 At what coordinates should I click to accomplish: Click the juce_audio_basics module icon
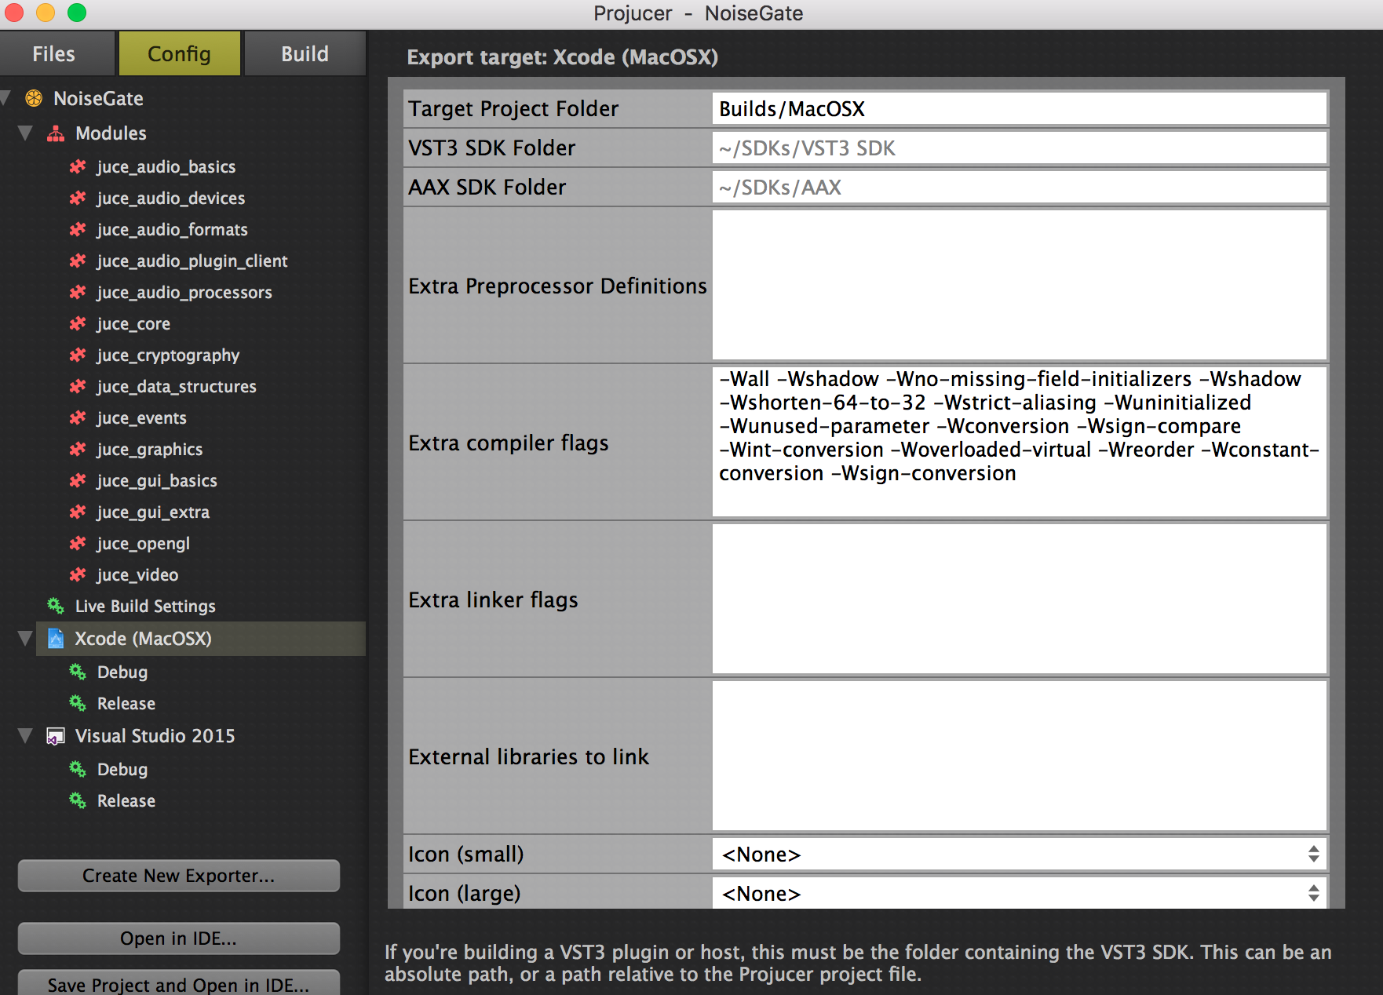coord(78,166)
